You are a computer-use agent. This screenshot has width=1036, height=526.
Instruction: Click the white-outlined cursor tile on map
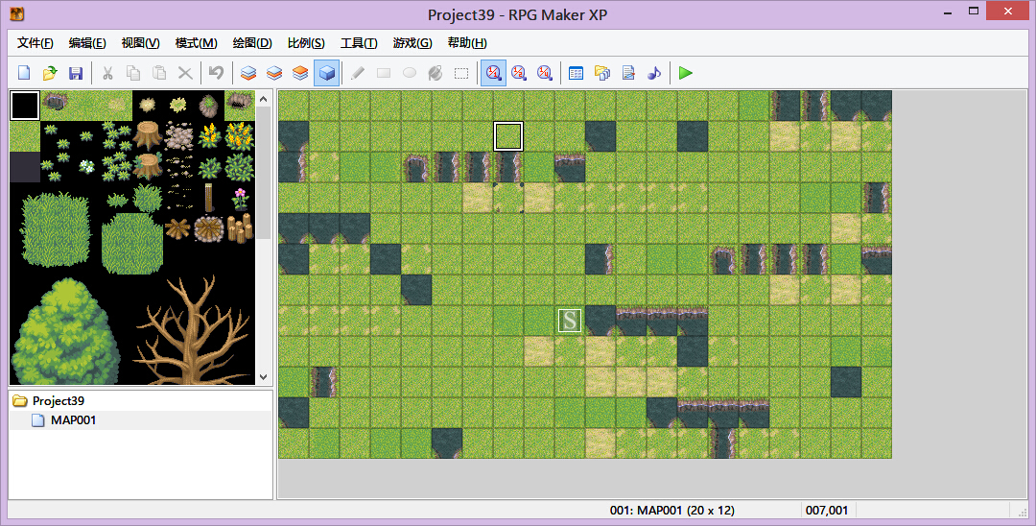[508, 136]
